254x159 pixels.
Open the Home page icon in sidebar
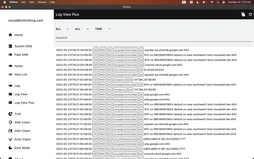click(10, 35)
